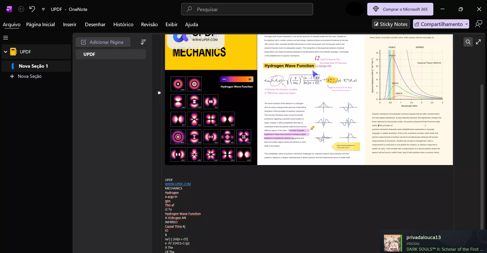Click the OneNote app icon
This screenshot has height=253, width=487.
(9, 9)
